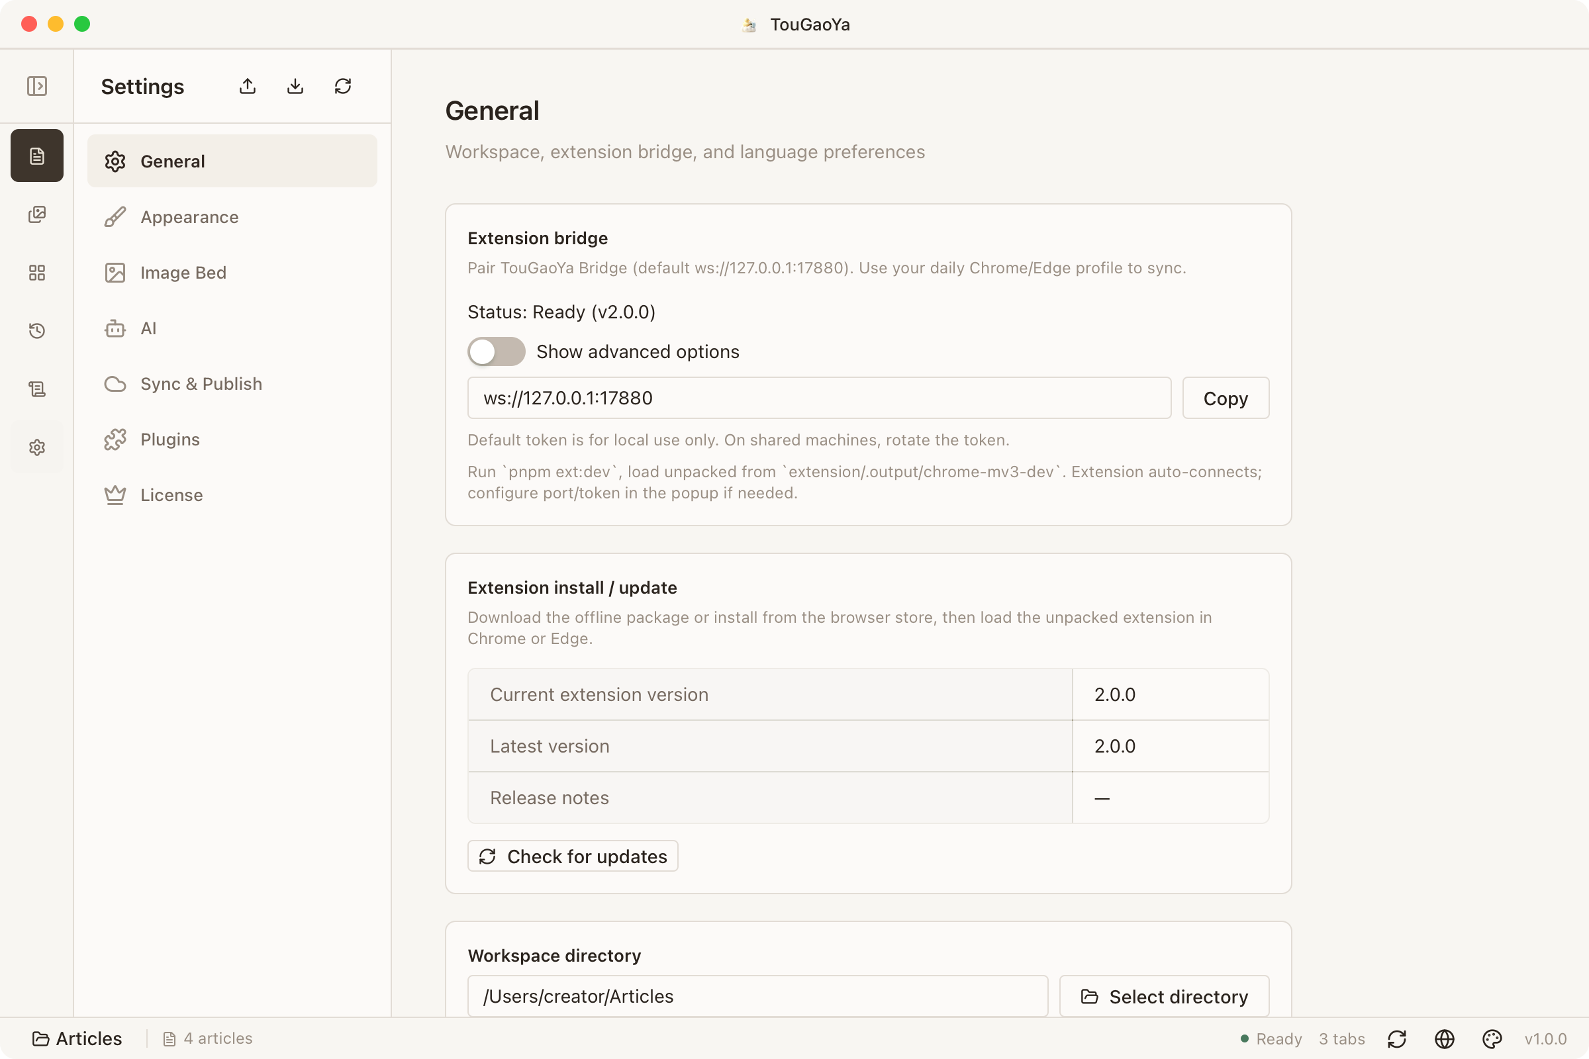Click the palette theme icon in status bar
1589x1059 pixels.
[1492, 1038]
